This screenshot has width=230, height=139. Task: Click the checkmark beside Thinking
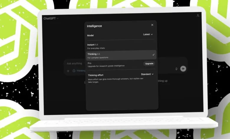click(153, 55)
